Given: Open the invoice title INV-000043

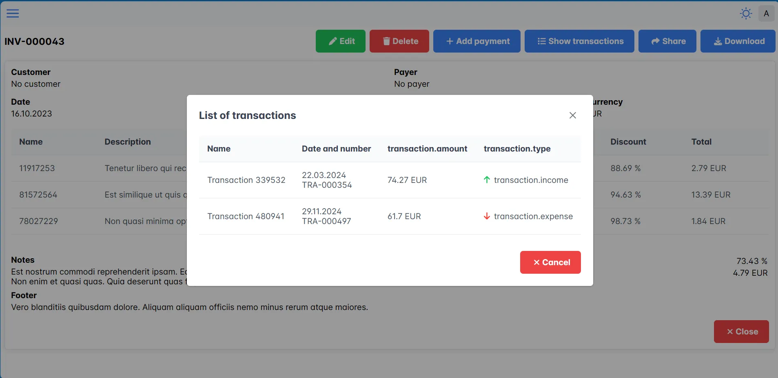Looking at the screenshot, I should coord(34,41).
